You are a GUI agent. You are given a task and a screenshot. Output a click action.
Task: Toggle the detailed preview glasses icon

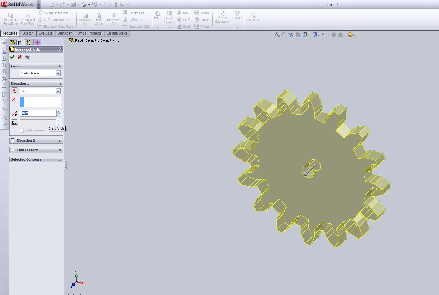click(28, 57)
